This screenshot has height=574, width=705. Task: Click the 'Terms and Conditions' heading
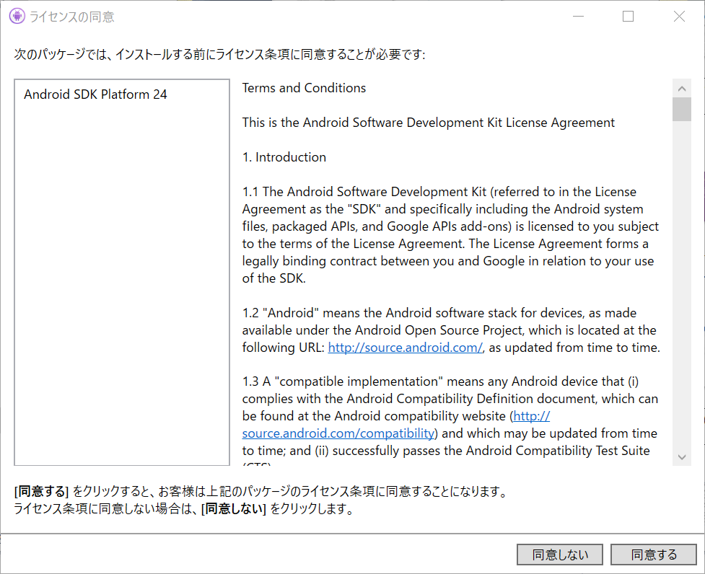pos(304,88)
